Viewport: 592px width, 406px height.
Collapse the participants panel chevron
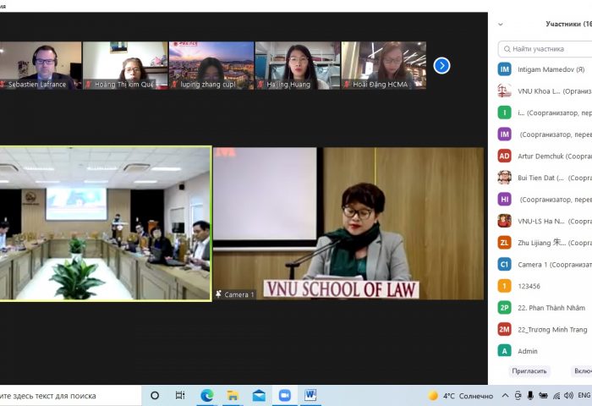click(x=501, y=25)
